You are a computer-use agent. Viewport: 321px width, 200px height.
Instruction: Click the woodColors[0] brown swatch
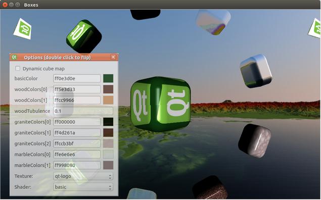click(x=108, y=89)
